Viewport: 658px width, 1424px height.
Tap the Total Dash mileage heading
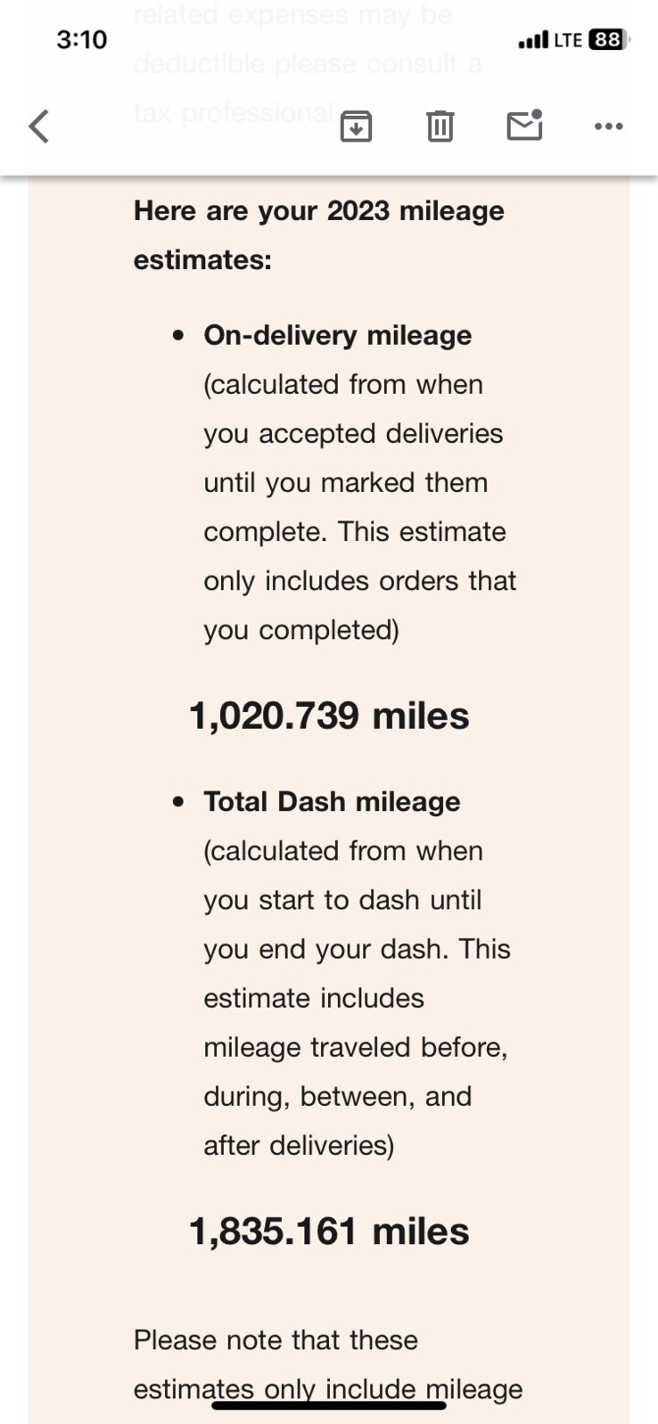[x=332, y=801]
